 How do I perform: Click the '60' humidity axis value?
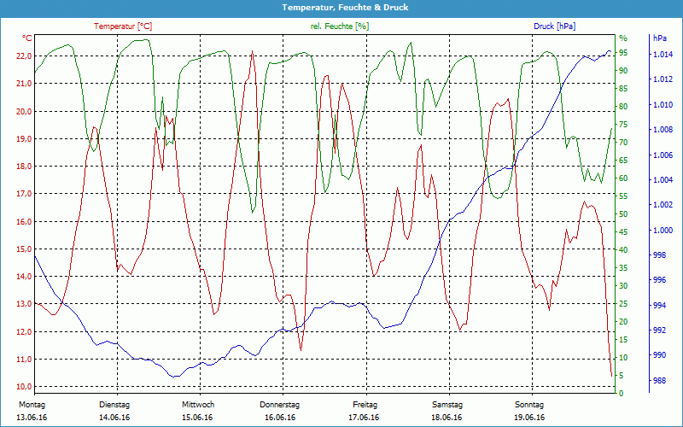(x=623, y=178)
